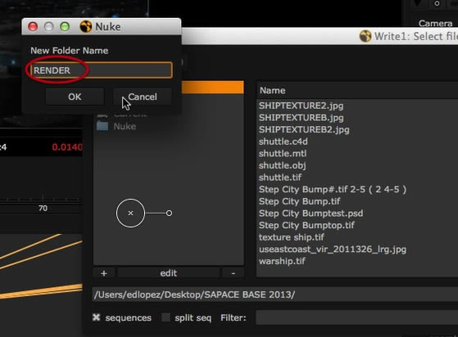Select SHIPTEXTUREB.jpg in file list
Viewport: 458px width, 337px height.
pyautogui.click(x=302, y=118)
